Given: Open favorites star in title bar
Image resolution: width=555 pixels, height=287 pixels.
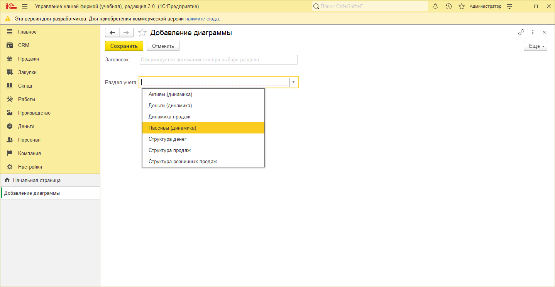Looking at the screenshot, I should [x=461, y=7].
